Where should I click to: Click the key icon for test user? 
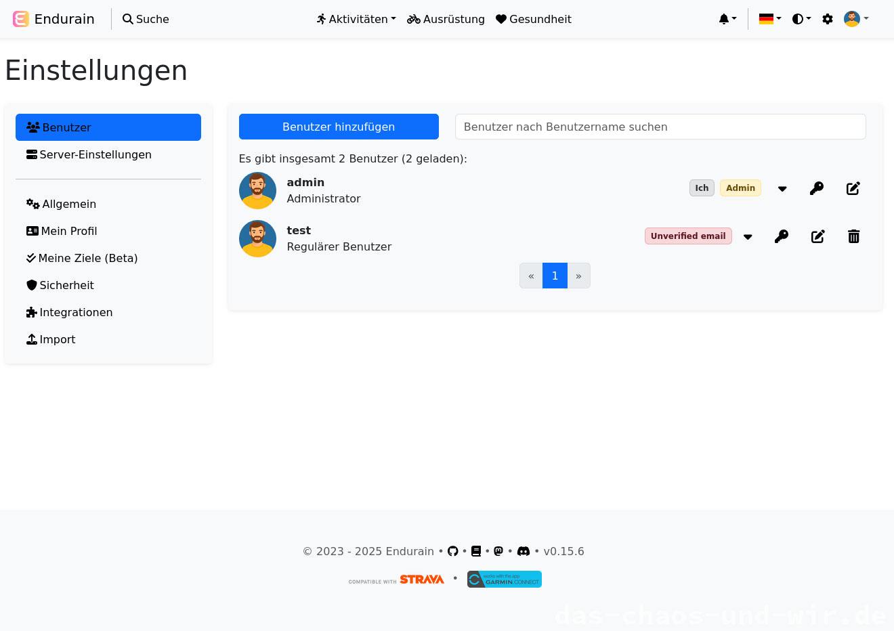click(x=782, y=236)
